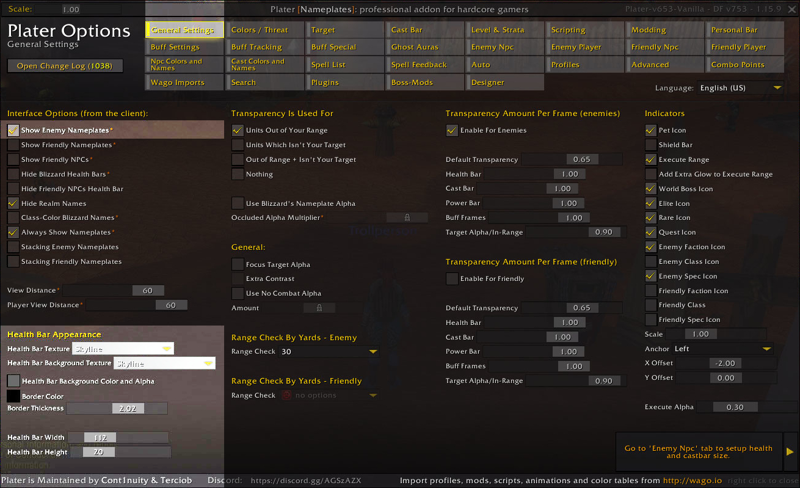Toggle the Quest Icon indicator

coord(651,232)
